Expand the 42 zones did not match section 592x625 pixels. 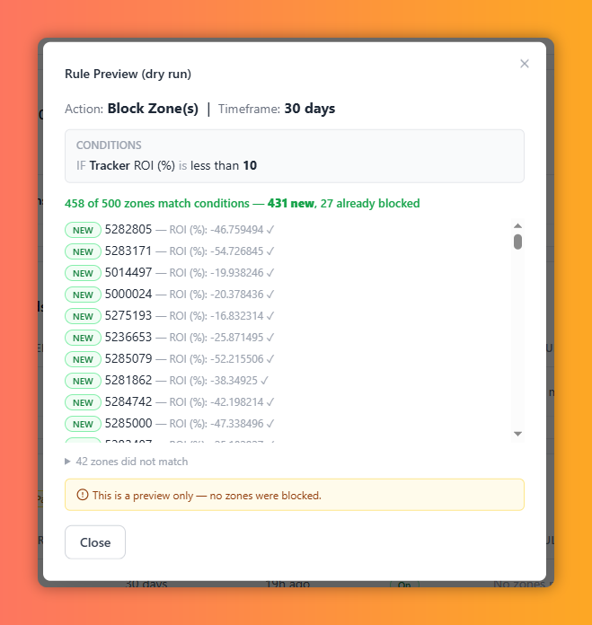click(127, 462)
